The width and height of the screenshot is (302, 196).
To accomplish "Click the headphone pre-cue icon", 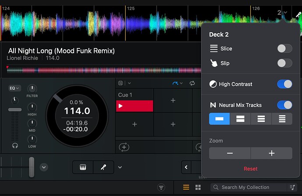I will point(15,145).
